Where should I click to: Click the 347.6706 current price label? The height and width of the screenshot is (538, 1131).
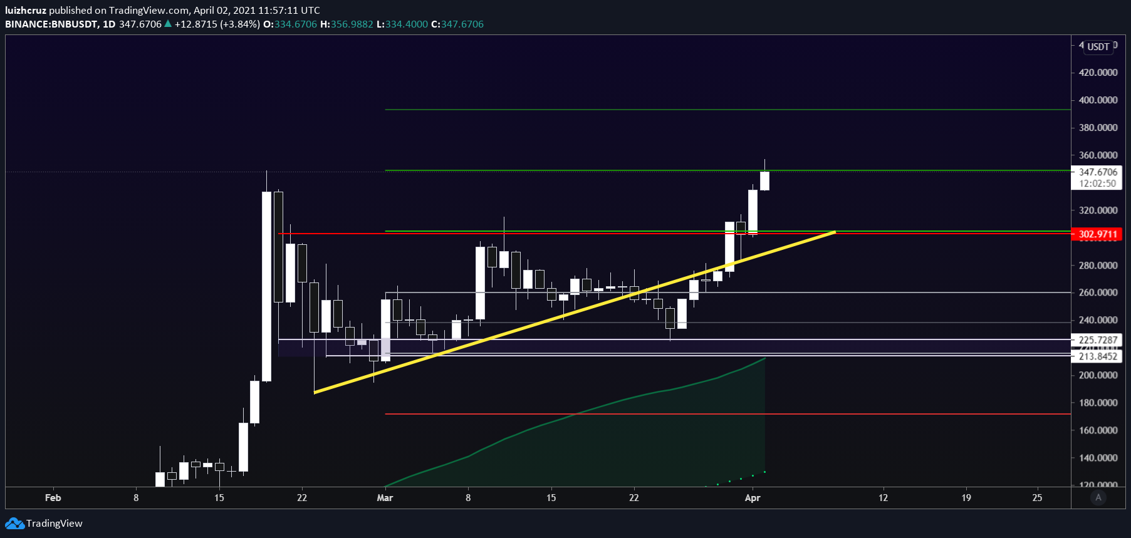coord(1098,172)
